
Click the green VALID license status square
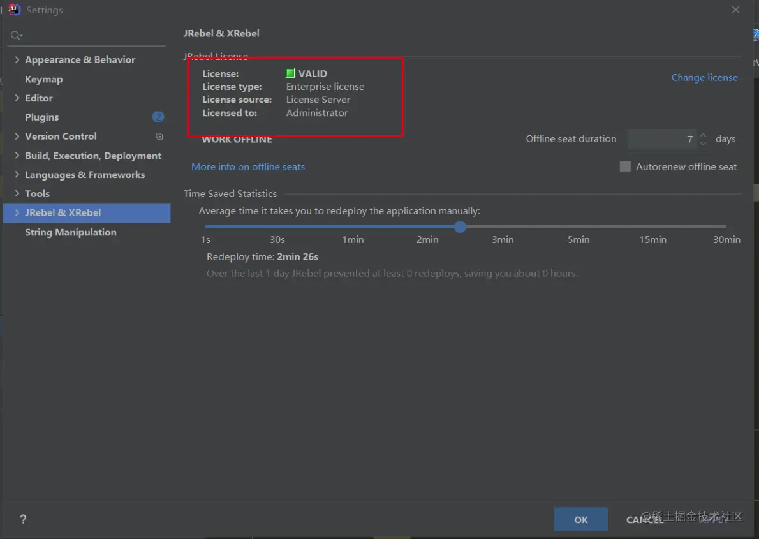pos(290,73)
